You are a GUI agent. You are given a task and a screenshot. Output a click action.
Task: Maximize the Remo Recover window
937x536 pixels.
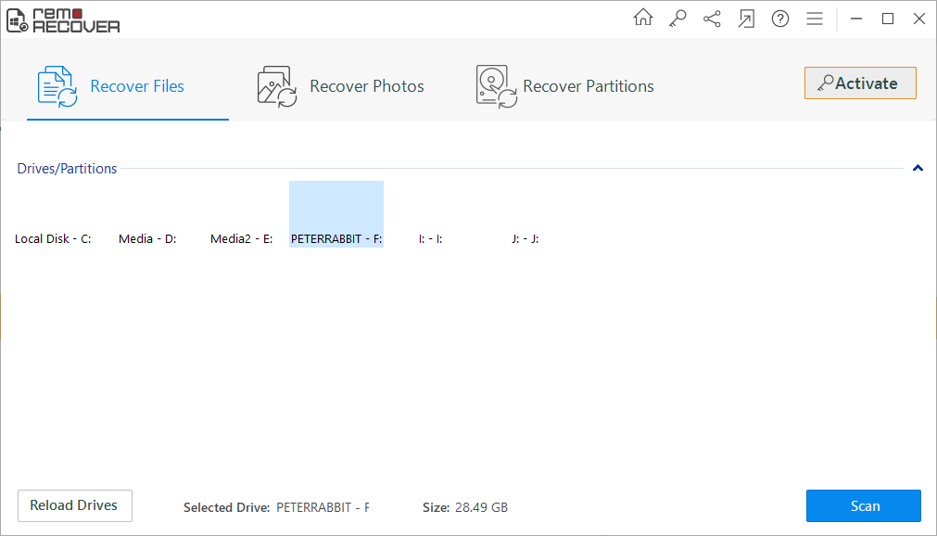(x=888, y=19)
